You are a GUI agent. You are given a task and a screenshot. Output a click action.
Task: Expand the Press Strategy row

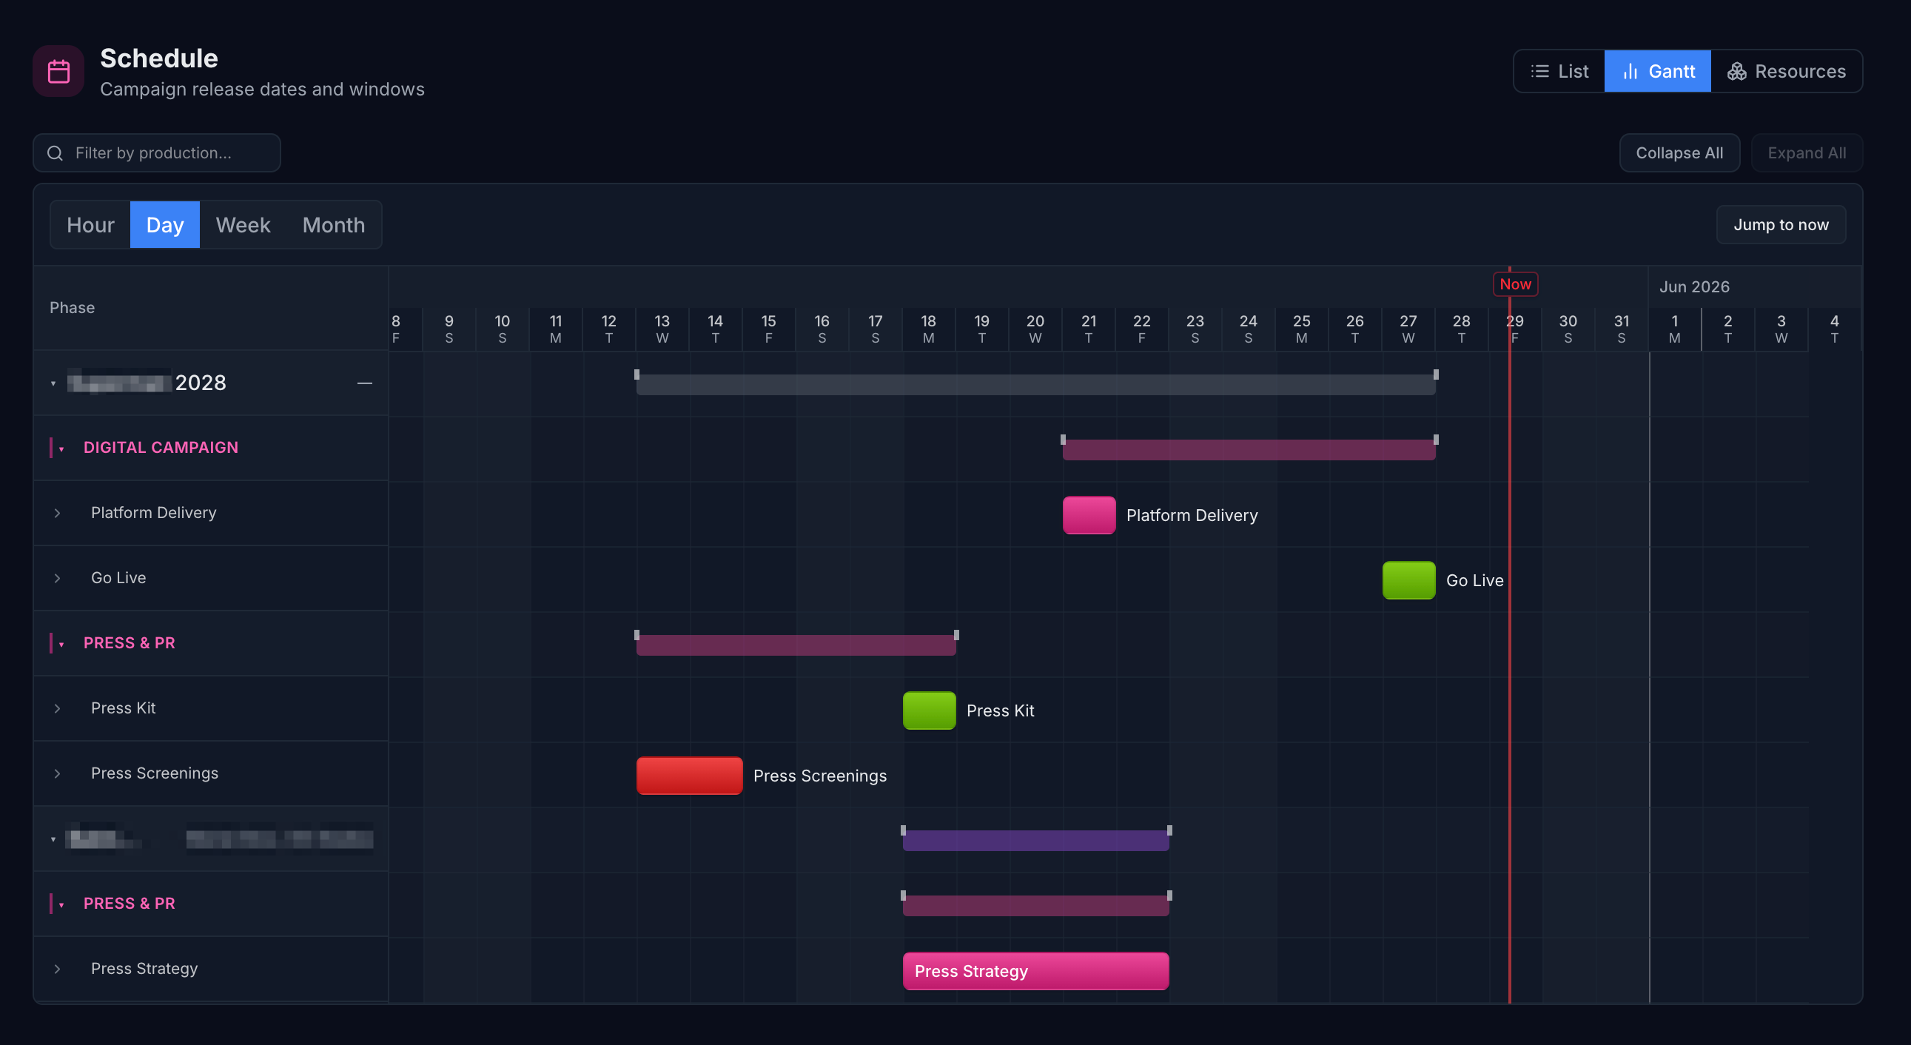pyautogui.click(x=57, y=970)
